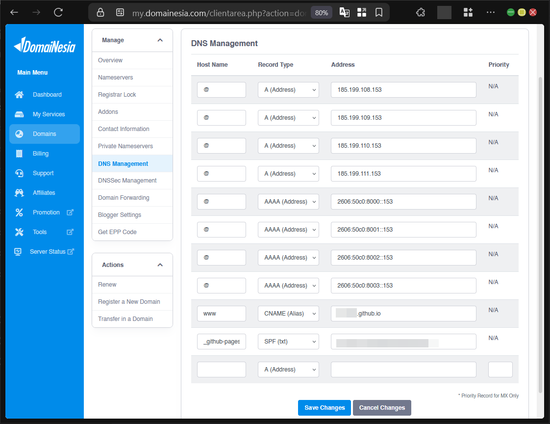Screen dimensions: 550x424
Task: Open the Dashboard from the sidebar home icon
Action: coord(18,94)
